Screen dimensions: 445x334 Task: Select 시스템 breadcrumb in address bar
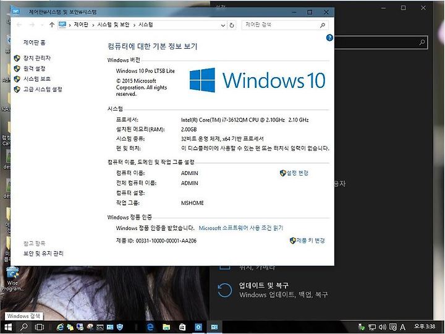pos(146,25)
